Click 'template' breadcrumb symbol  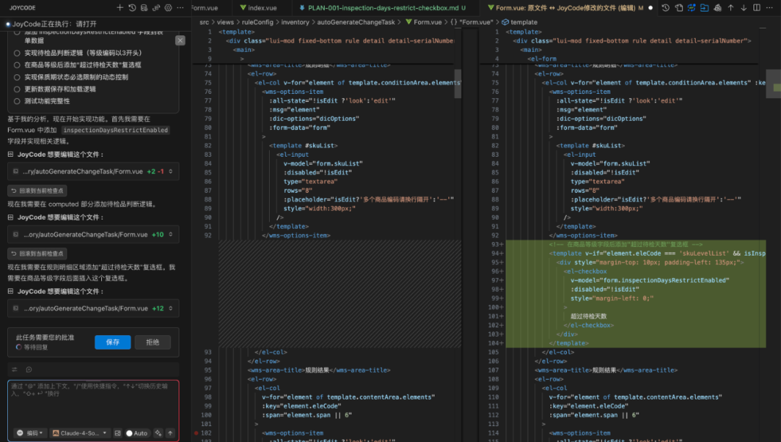pyautogui.click(x=524, y=22)
